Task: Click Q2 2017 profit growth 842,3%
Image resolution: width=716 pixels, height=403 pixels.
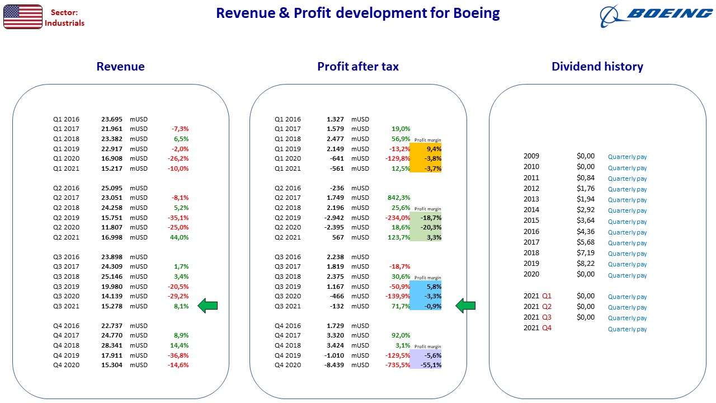Action: 399,198
